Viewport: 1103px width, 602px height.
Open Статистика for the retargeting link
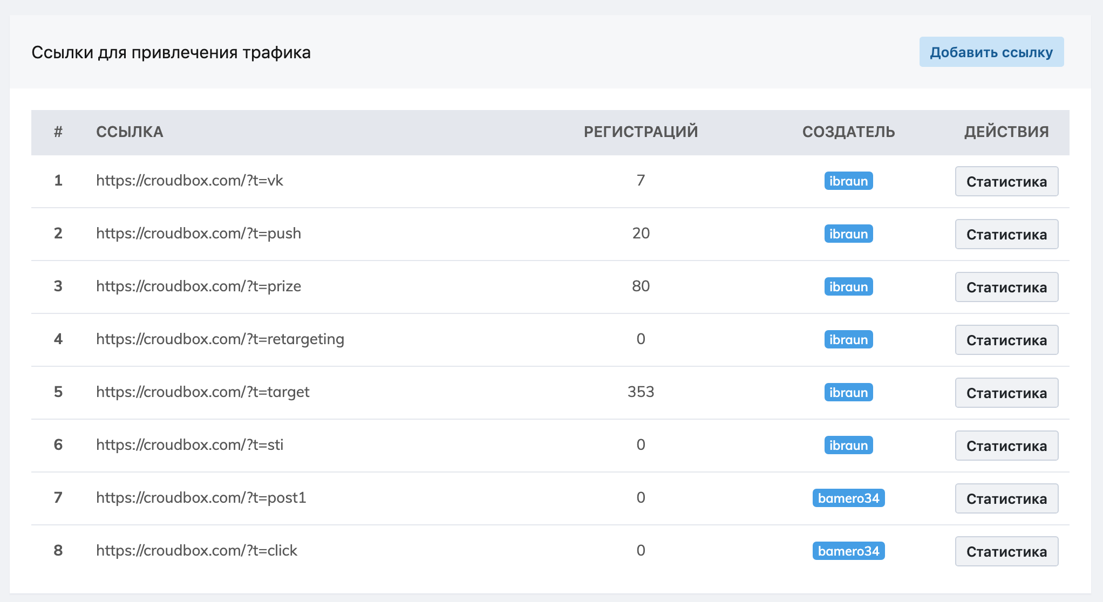click(1006, 340)
